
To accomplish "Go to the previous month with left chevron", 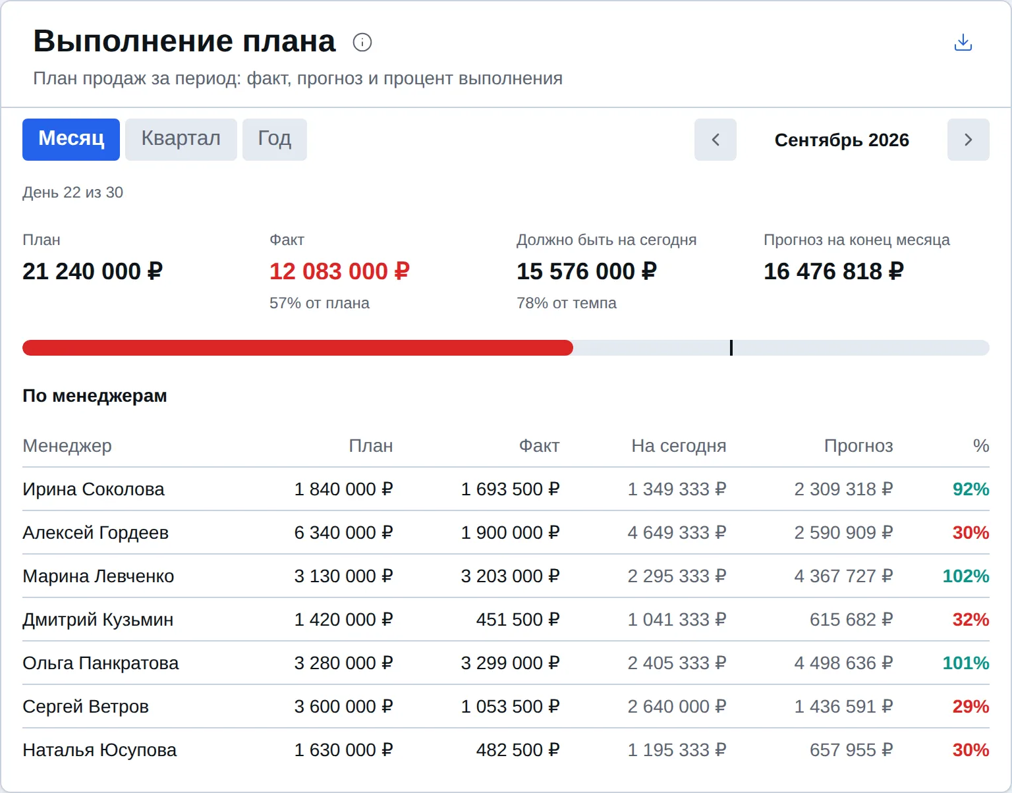I will pyautogui.click(x=716, y=140).
